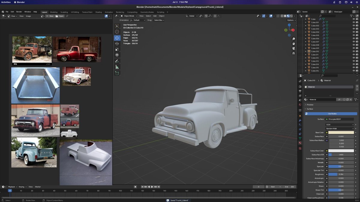Click Open in the image editor

(60, 16)
